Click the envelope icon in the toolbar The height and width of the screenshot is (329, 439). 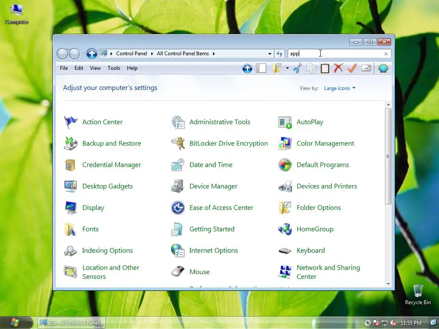pos(366,68)
